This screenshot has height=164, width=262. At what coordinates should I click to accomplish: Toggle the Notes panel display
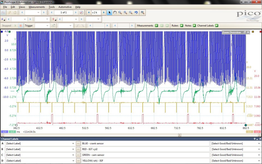pos(194,26)
